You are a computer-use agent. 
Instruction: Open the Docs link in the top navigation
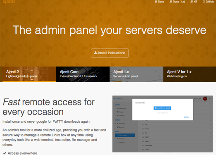coord(159,2)
